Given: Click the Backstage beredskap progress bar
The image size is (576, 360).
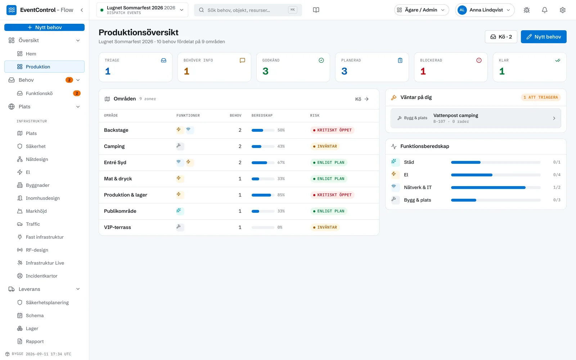Looking at the screenshot, I should (263, 130).
